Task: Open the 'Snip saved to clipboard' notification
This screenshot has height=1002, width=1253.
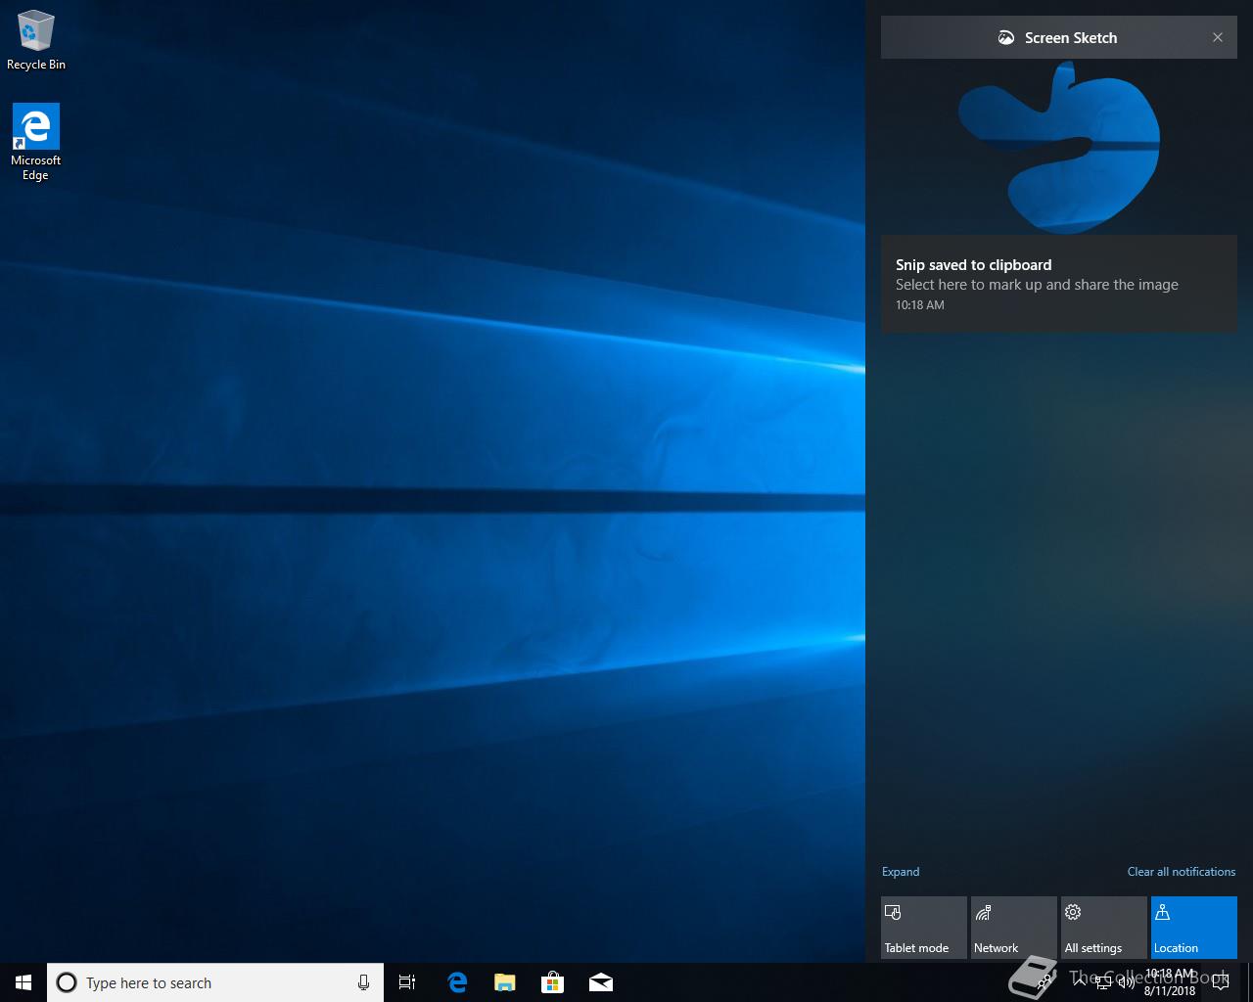Action: coord(1059,284)
